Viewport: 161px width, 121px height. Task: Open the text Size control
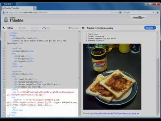coord(46,28)
